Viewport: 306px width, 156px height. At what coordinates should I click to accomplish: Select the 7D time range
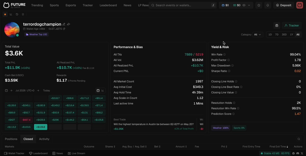point(277,34)
